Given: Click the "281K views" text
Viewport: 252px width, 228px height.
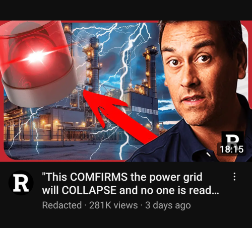Looking at the screenshot, I should coord(113,205).
